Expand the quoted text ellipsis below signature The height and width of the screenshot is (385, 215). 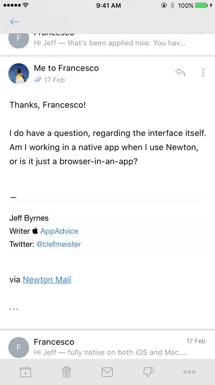14,309
